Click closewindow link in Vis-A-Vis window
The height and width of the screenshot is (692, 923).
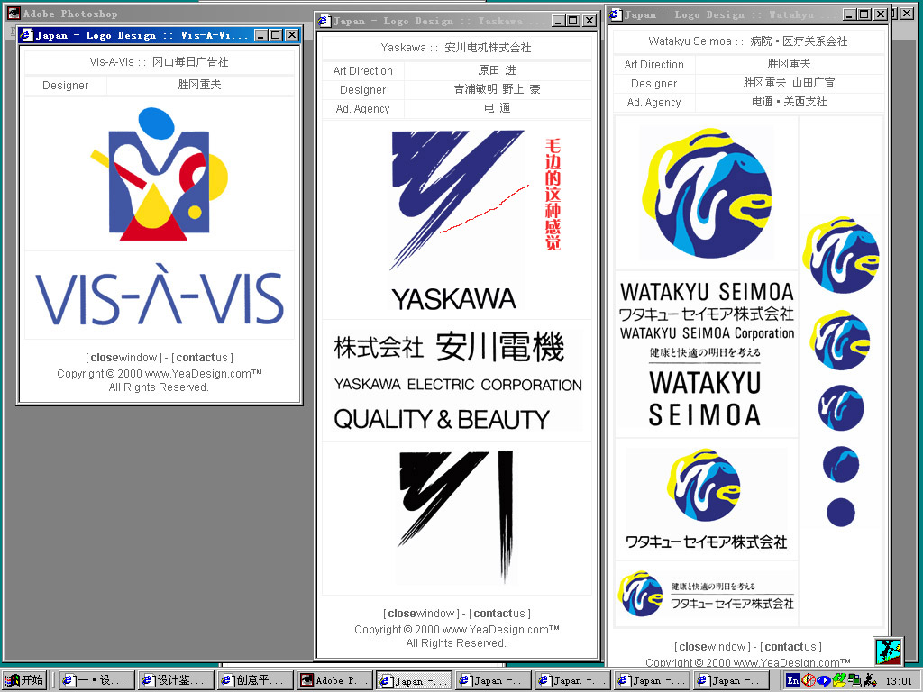coord(123,357)
